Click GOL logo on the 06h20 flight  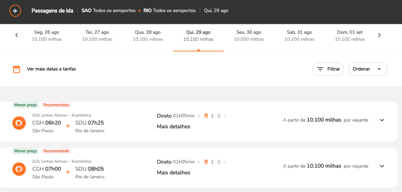19,123
